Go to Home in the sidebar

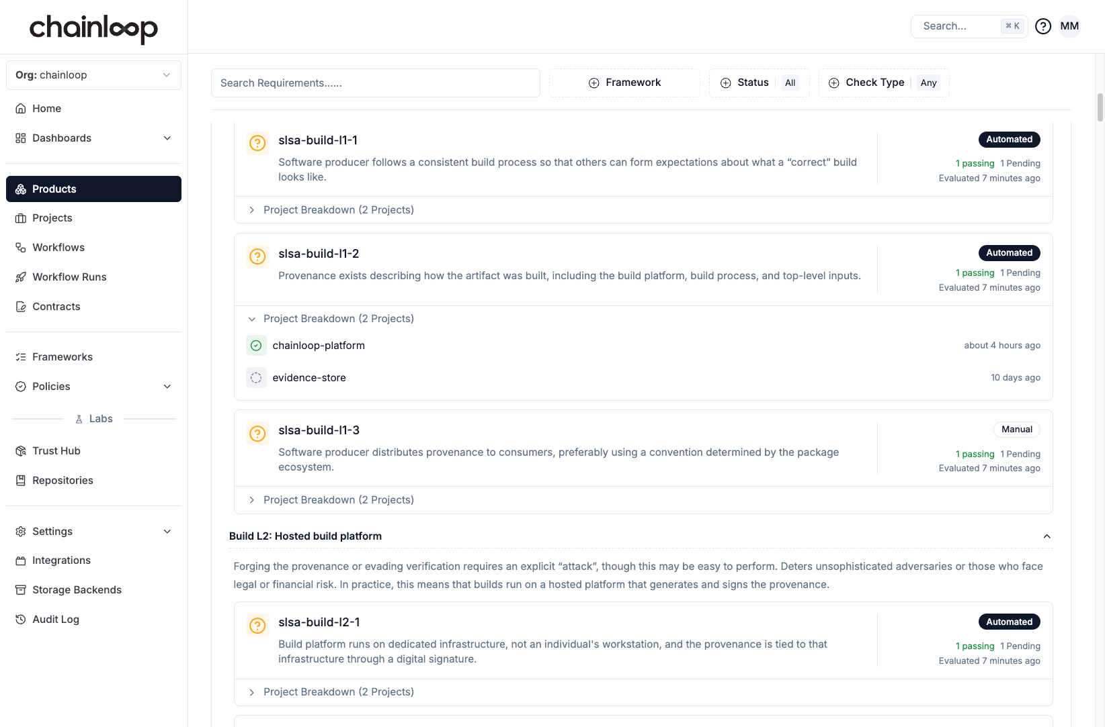coord(93,109)
